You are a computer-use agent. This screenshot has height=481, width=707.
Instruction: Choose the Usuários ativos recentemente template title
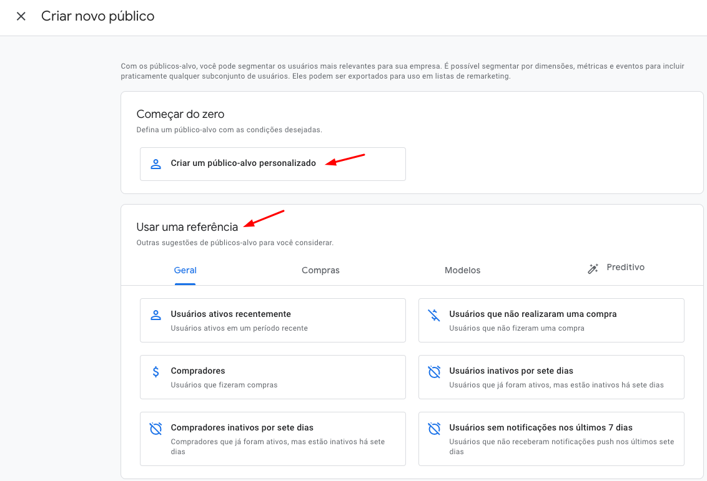pos(230,314)
